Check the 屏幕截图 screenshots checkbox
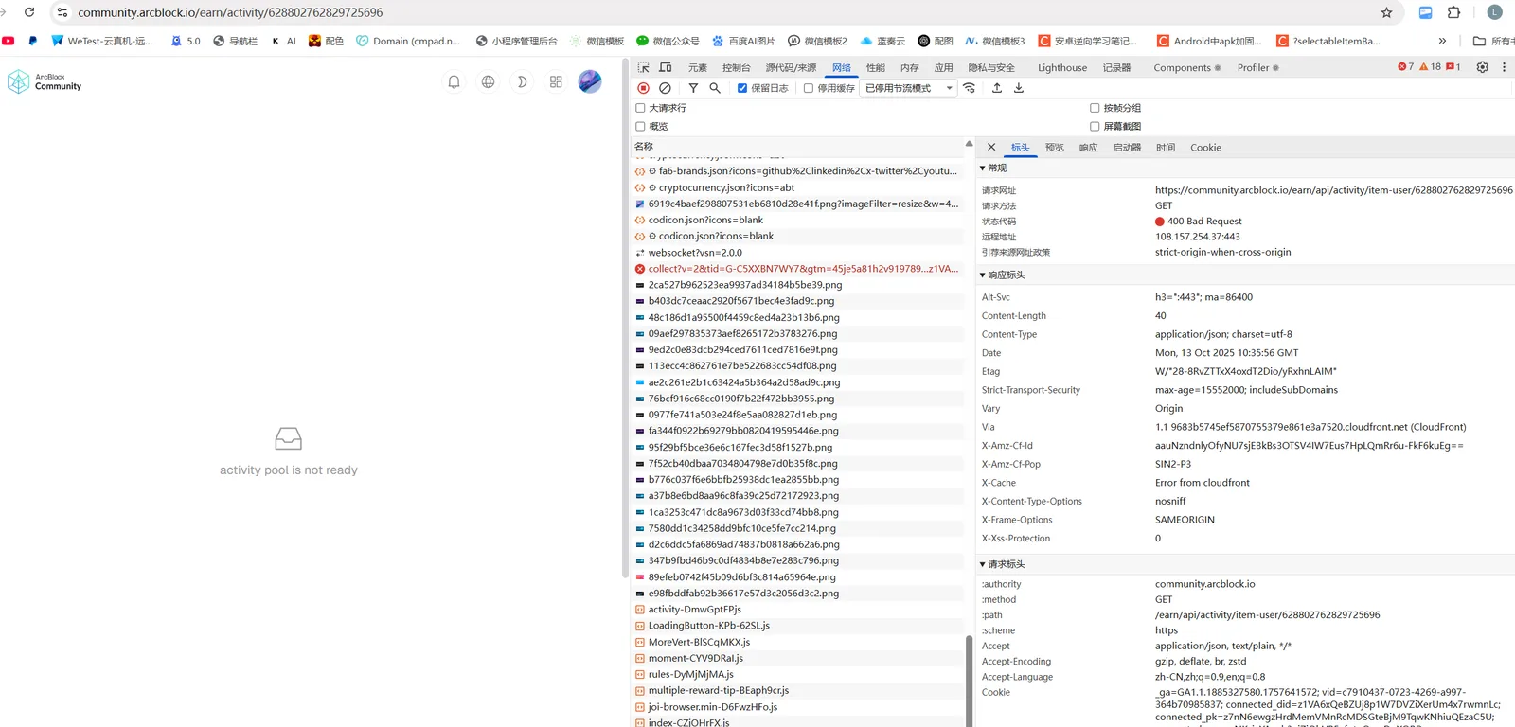 point(1095,126)
